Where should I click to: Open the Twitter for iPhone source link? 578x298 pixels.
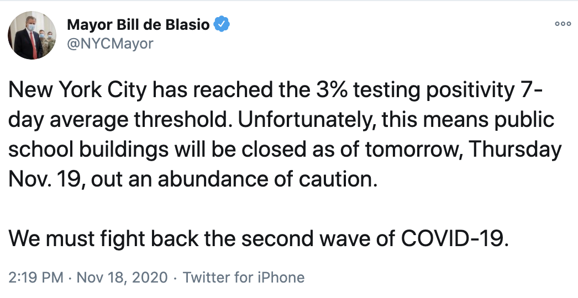pyautogui.click(x=244, y=278)
